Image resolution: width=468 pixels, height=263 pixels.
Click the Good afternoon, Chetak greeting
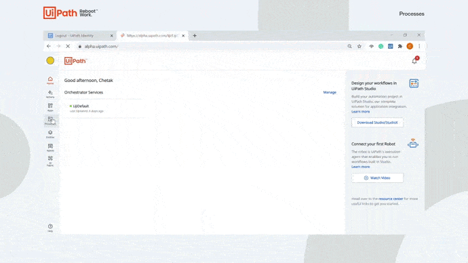(x=89, y=81)
